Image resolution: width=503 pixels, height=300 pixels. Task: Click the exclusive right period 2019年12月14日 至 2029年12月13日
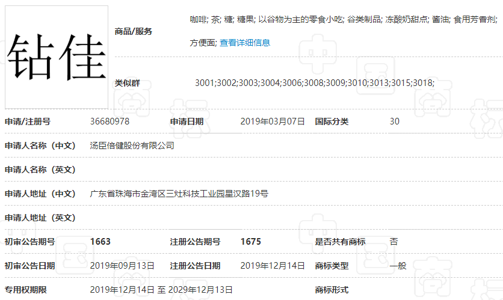pyautogui.click(x=161, y=290)
